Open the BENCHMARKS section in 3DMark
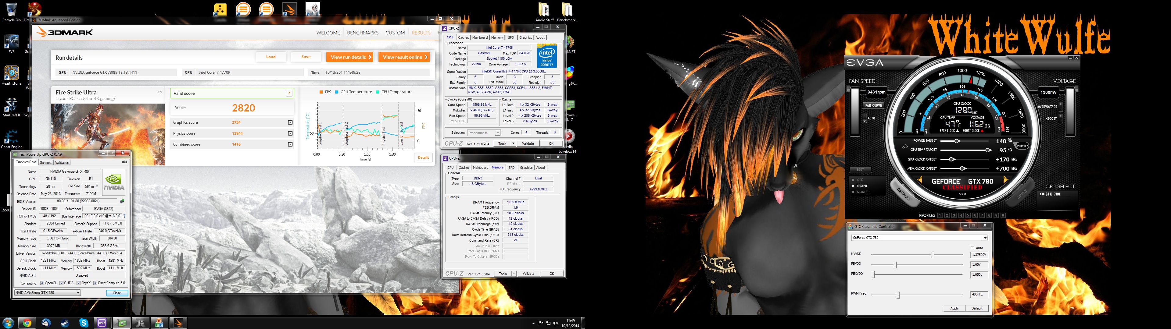The image size is (1171, 329). tap(362, 33)
